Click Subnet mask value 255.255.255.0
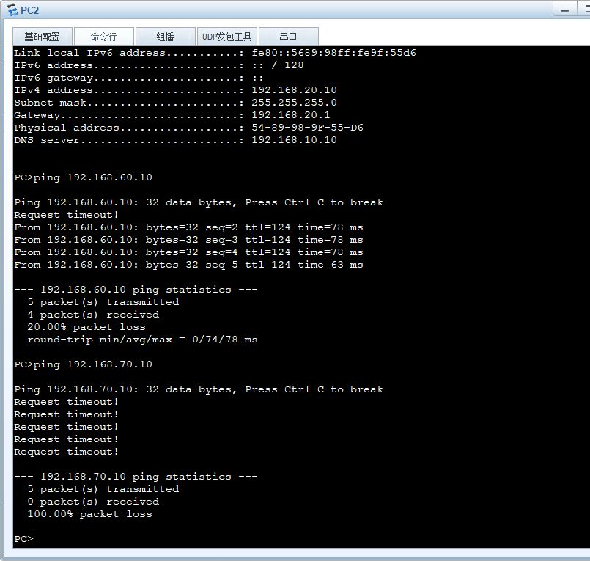 pos(294,103)
